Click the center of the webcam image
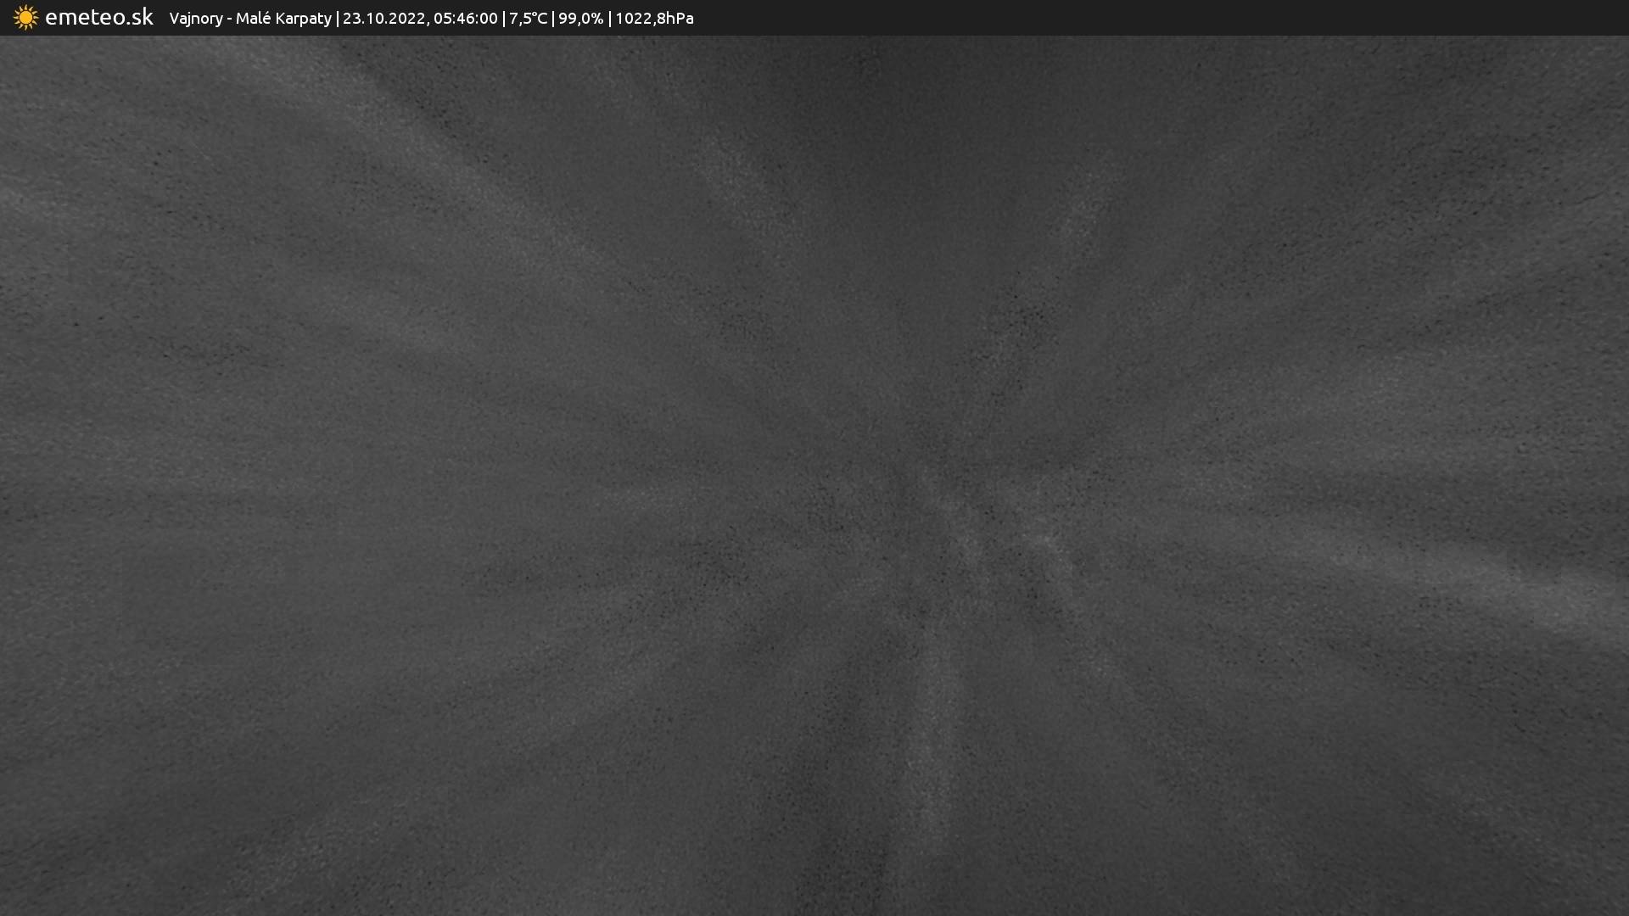1629x916 pixels. click(814, 475)
